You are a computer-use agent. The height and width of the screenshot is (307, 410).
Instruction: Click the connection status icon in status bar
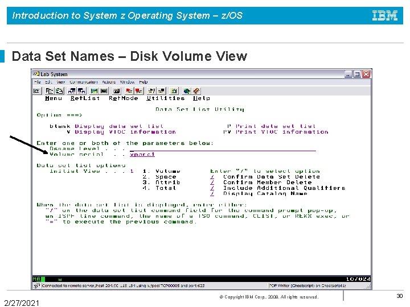36,285
